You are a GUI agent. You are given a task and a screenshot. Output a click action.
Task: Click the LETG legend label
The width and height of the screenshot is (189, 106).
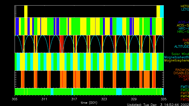(185, 10)
